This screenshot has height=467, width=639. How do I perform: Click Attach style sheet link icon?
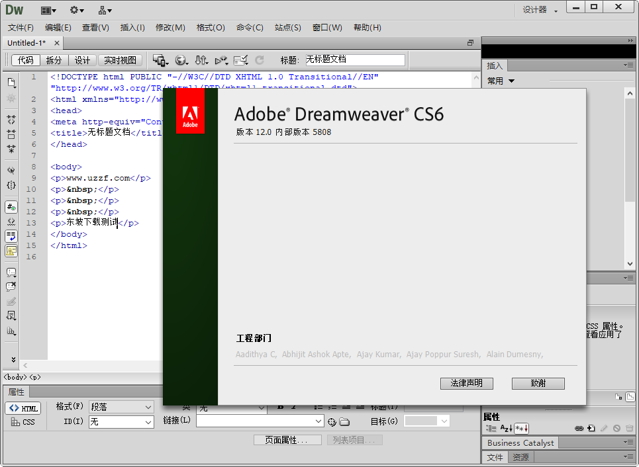(x=579, y=429)
